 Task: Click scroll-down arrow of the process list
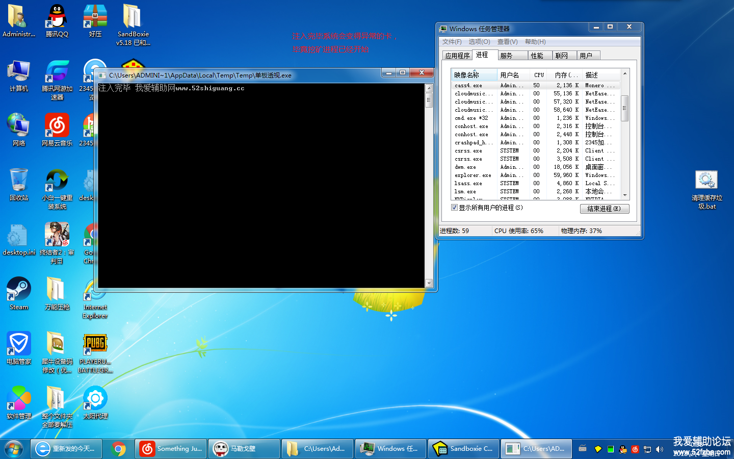point(624,195)
